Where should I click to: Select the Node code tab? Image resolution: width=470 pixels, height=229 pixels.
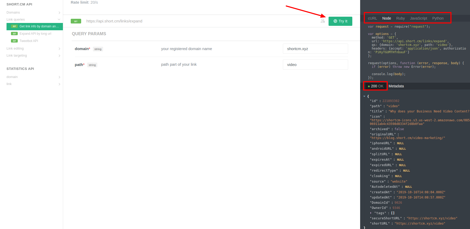click(386, 18)
